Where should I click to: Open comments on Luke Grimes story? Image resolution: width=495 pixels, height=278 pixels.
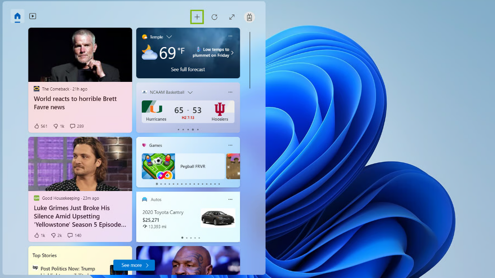click(74, 235)
